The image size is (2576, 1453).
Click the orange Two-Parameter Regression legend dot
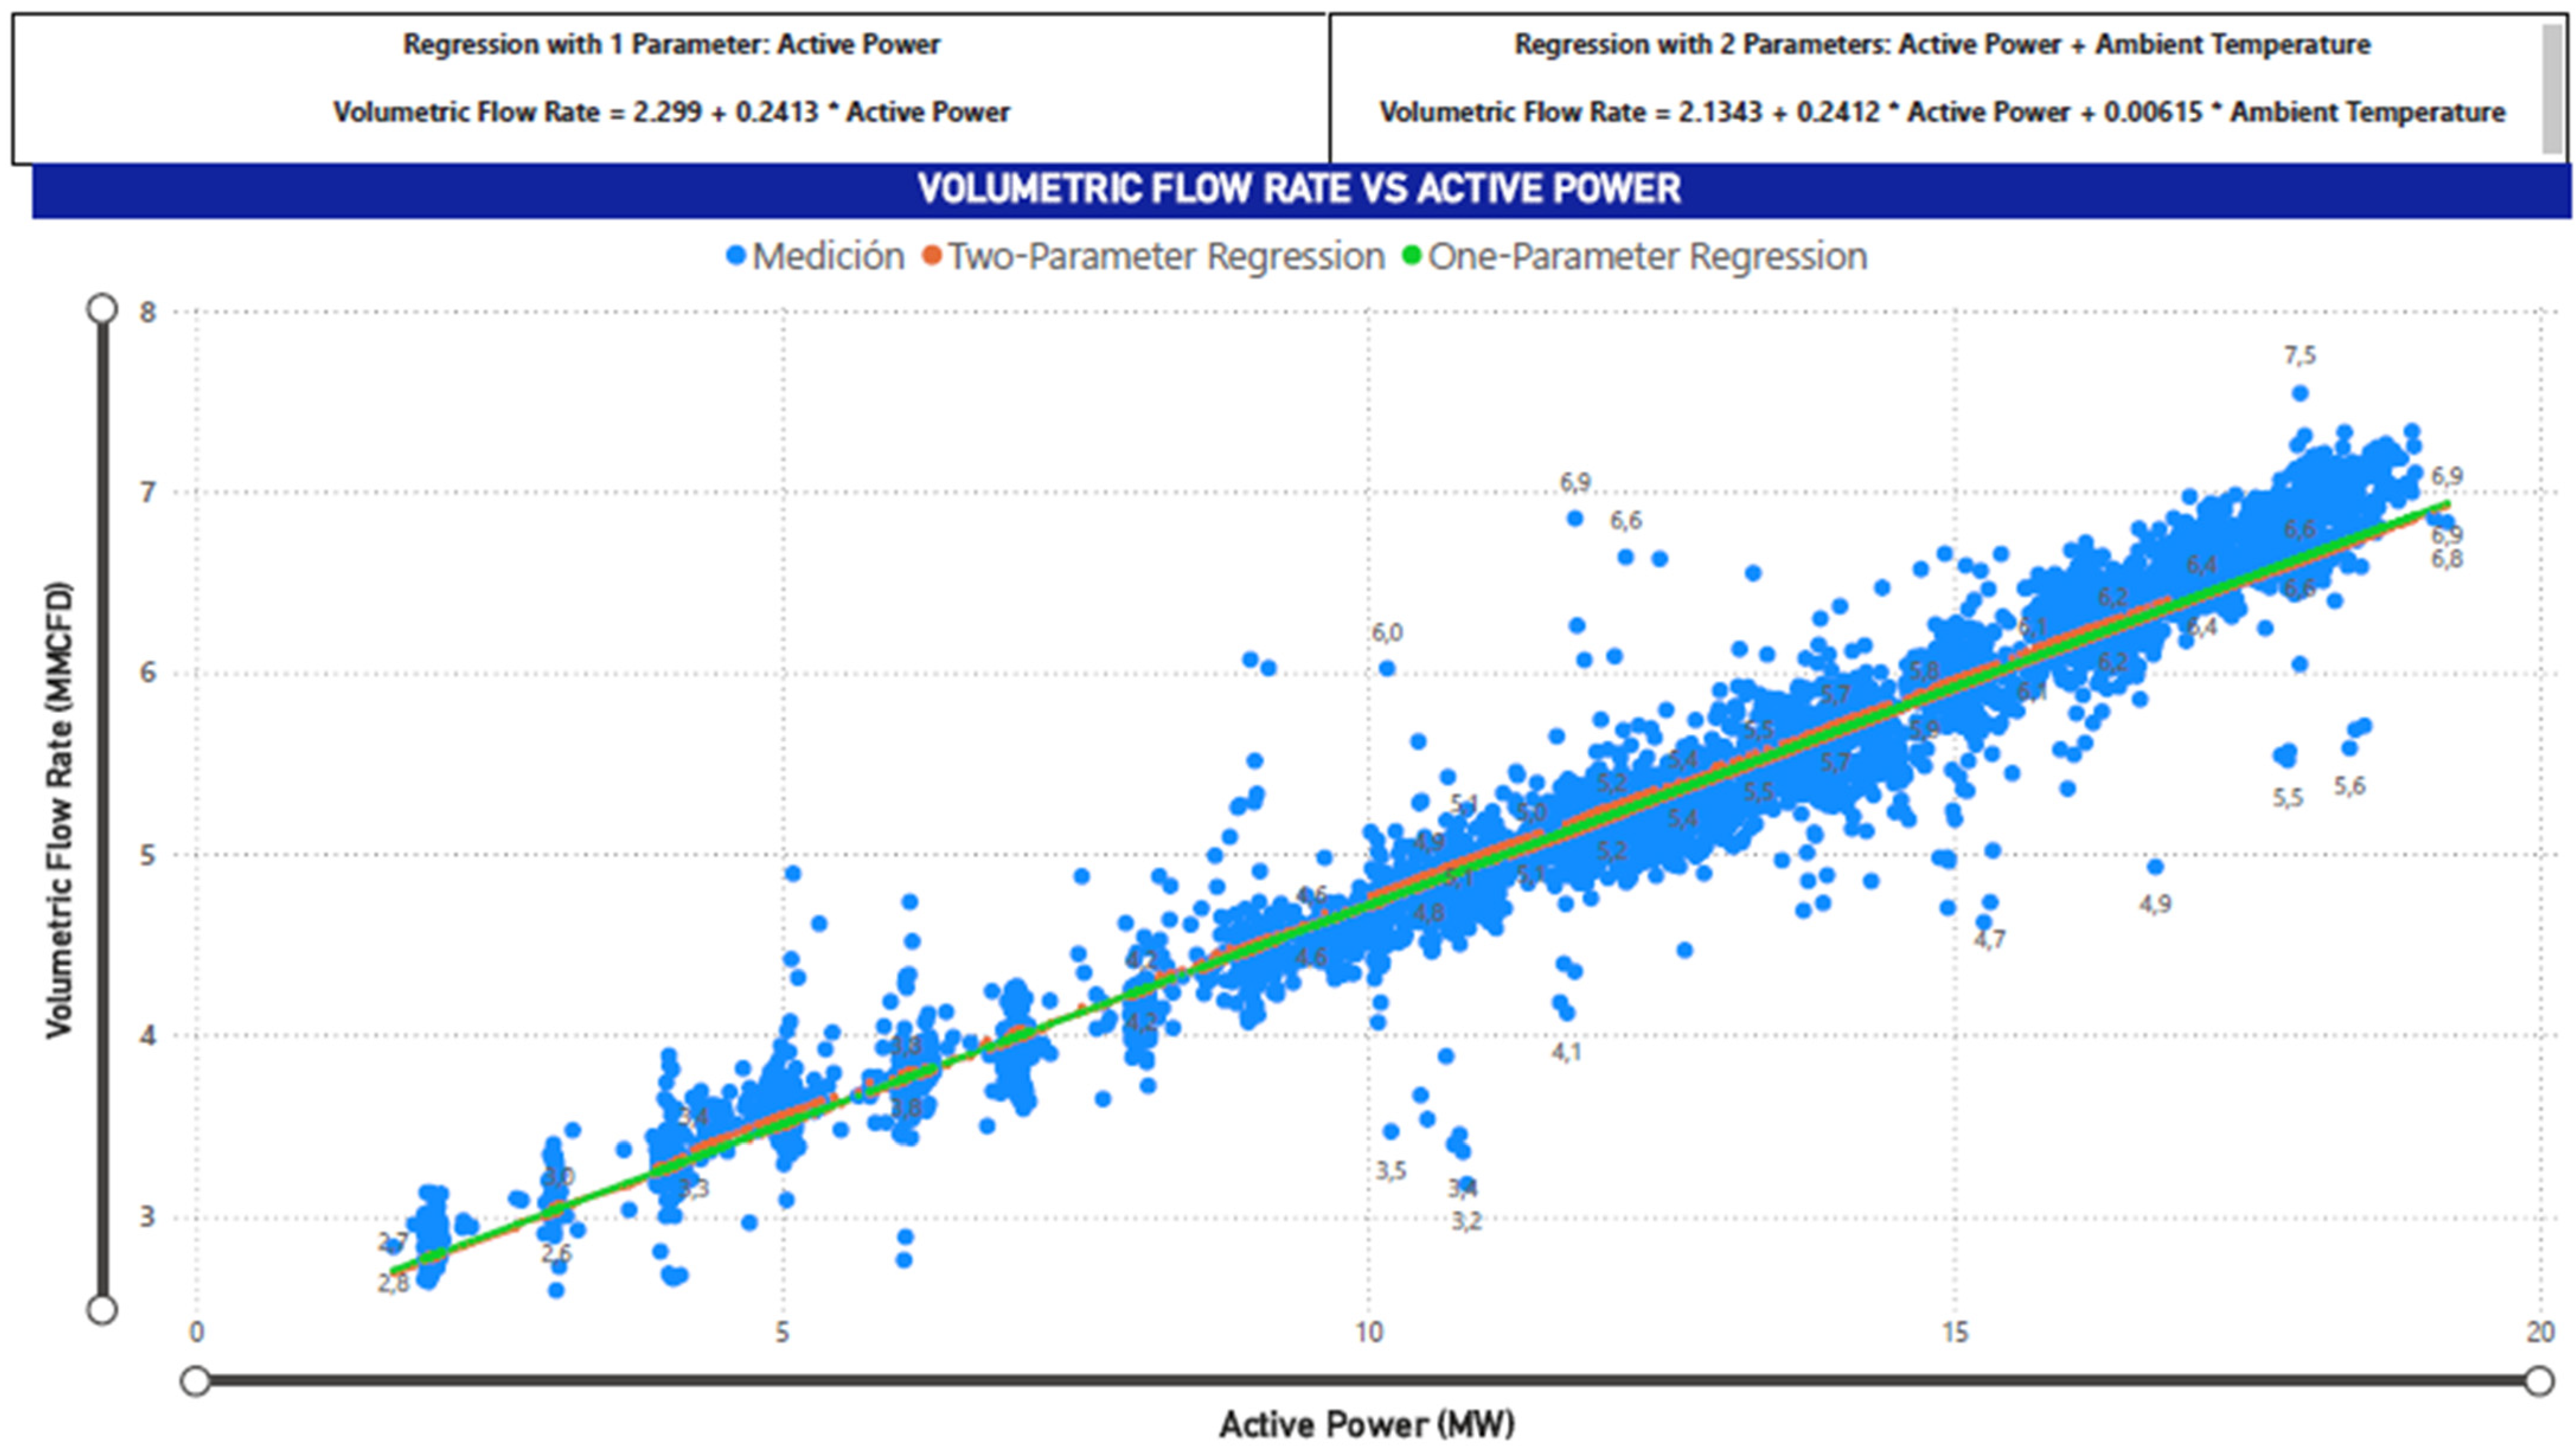pyautogui.click(x=932, y=256)
